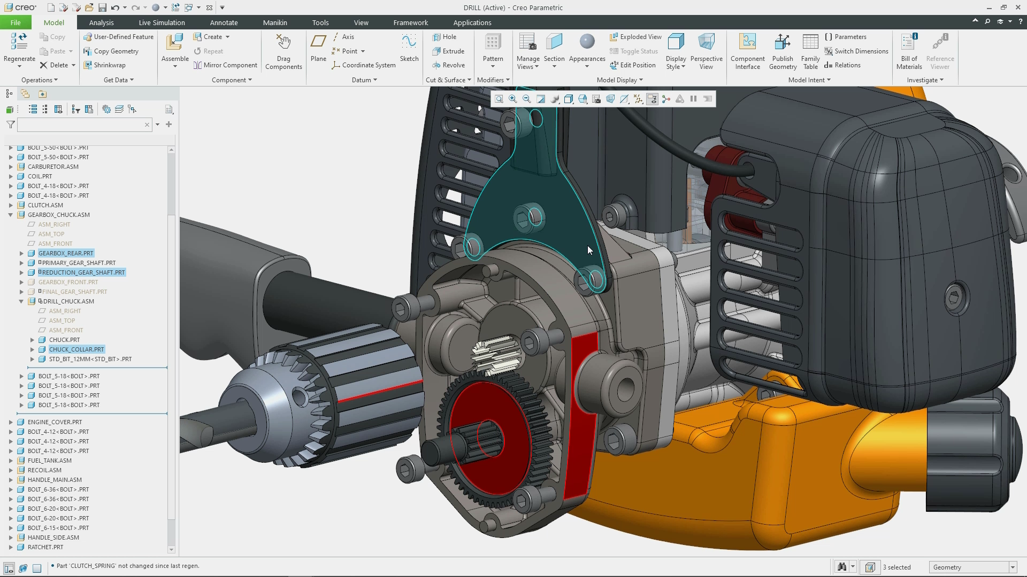Click the Relations button

842,65
